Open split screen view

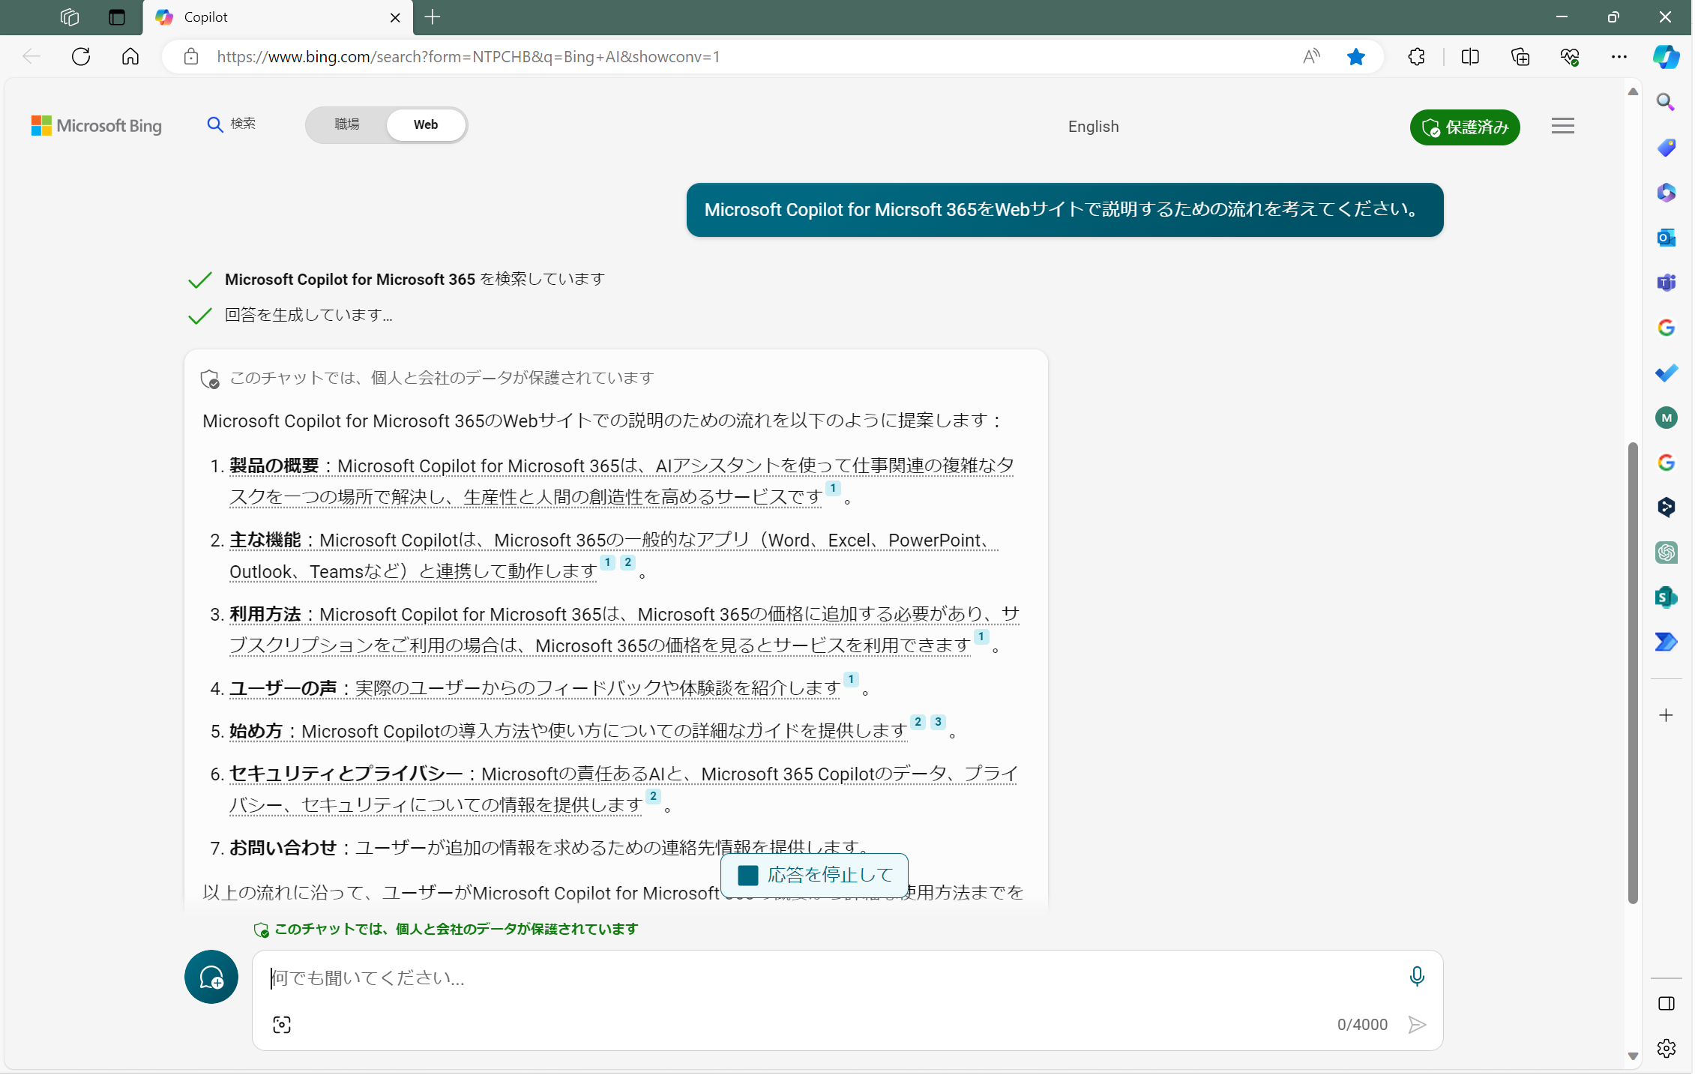click(x=1470, y=56)
